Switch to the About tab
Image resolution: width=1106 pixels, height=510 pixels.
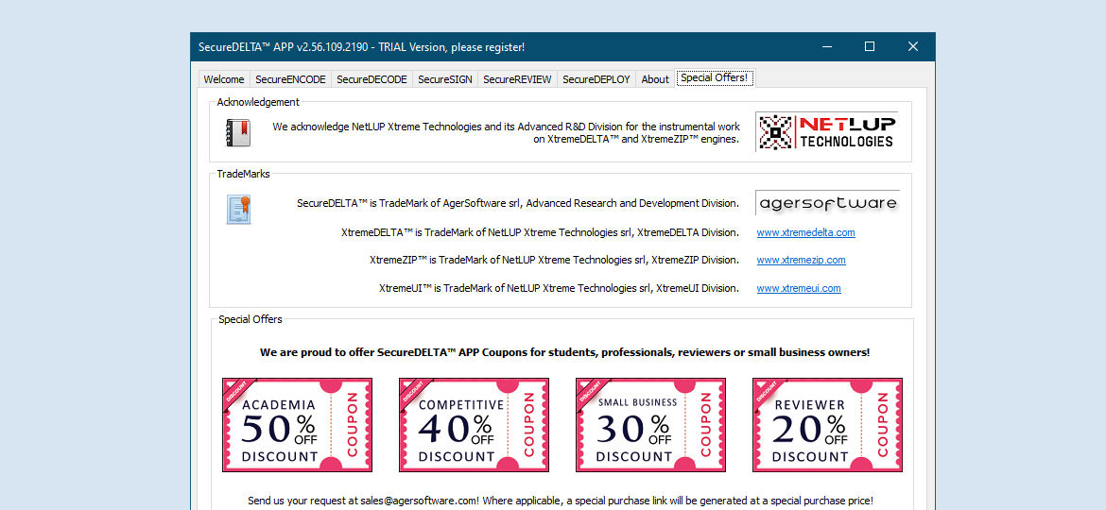[655, 79]
